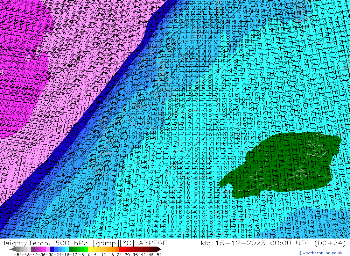Click the cyan legend swatch left of green
Viewport: 350px width, 256px height.
point(67,249)
